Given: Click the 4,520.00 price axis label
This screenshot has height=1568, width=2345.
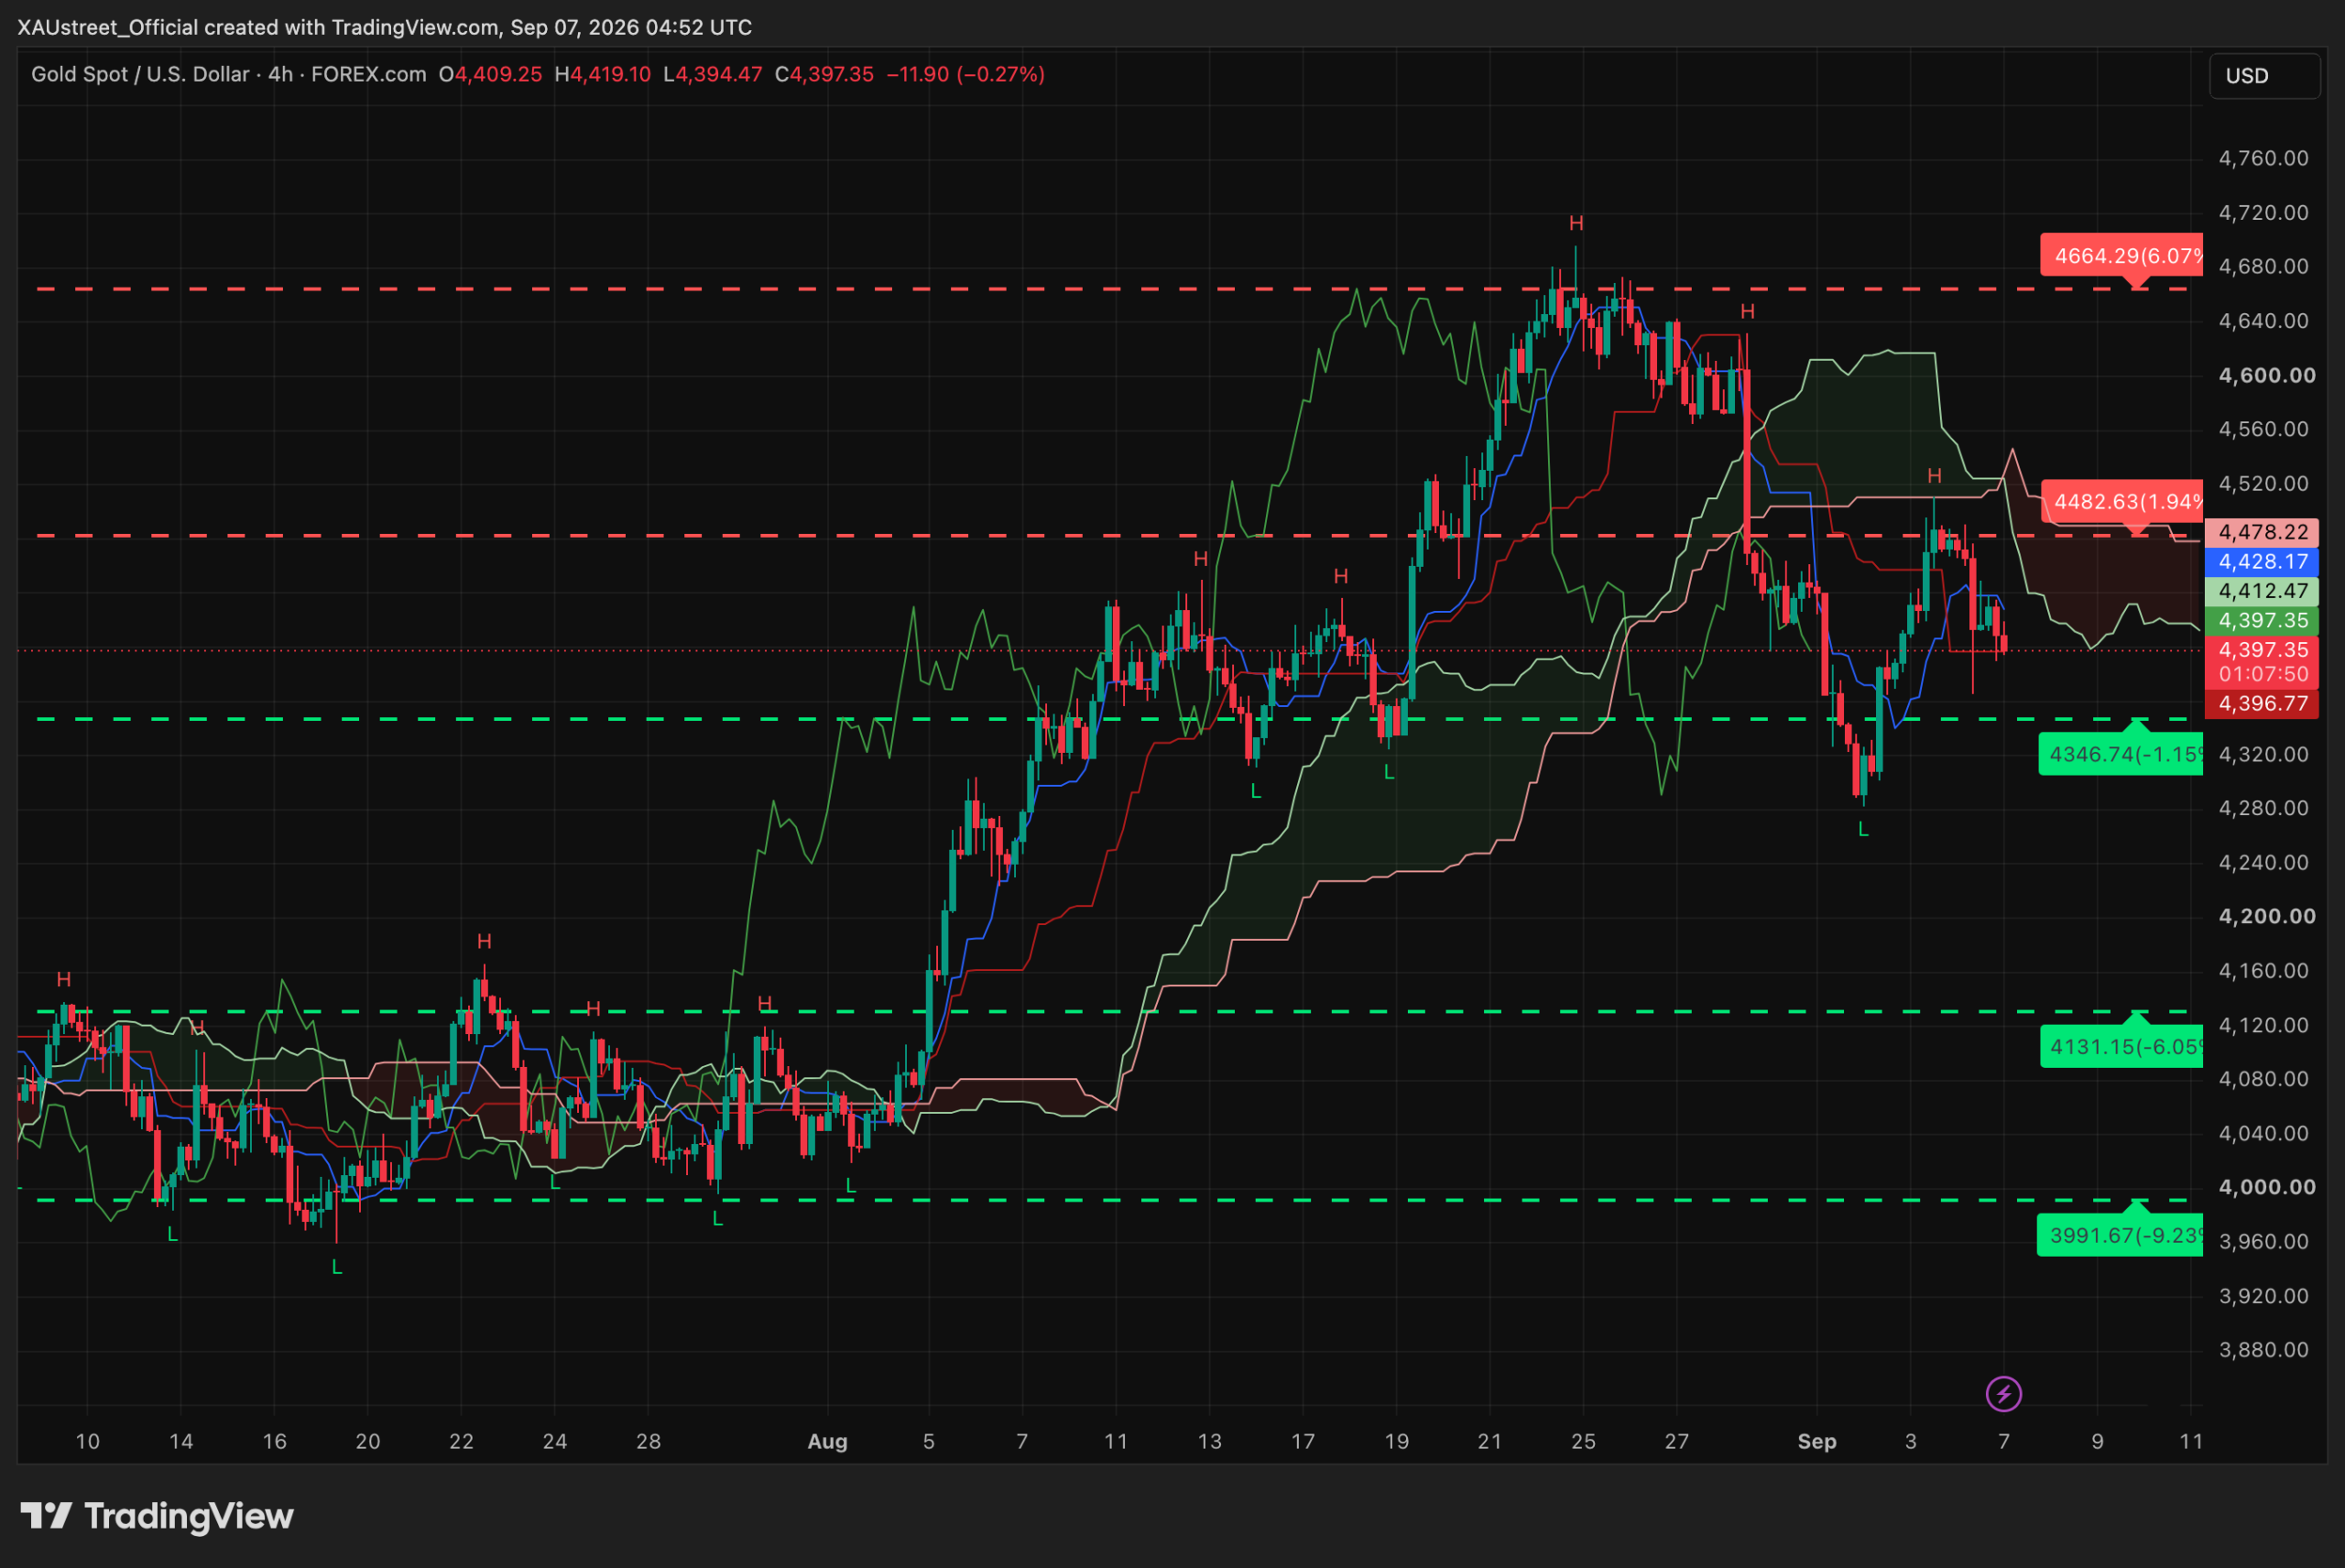Looking at the screenshot, I should coord(2263,483).
